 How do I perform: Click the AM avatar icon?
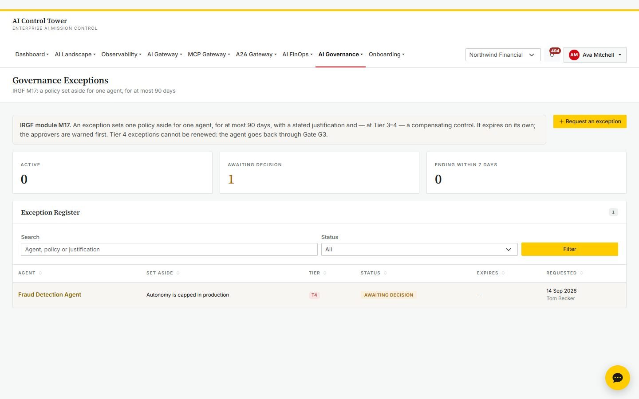click(x=574, y=55)
